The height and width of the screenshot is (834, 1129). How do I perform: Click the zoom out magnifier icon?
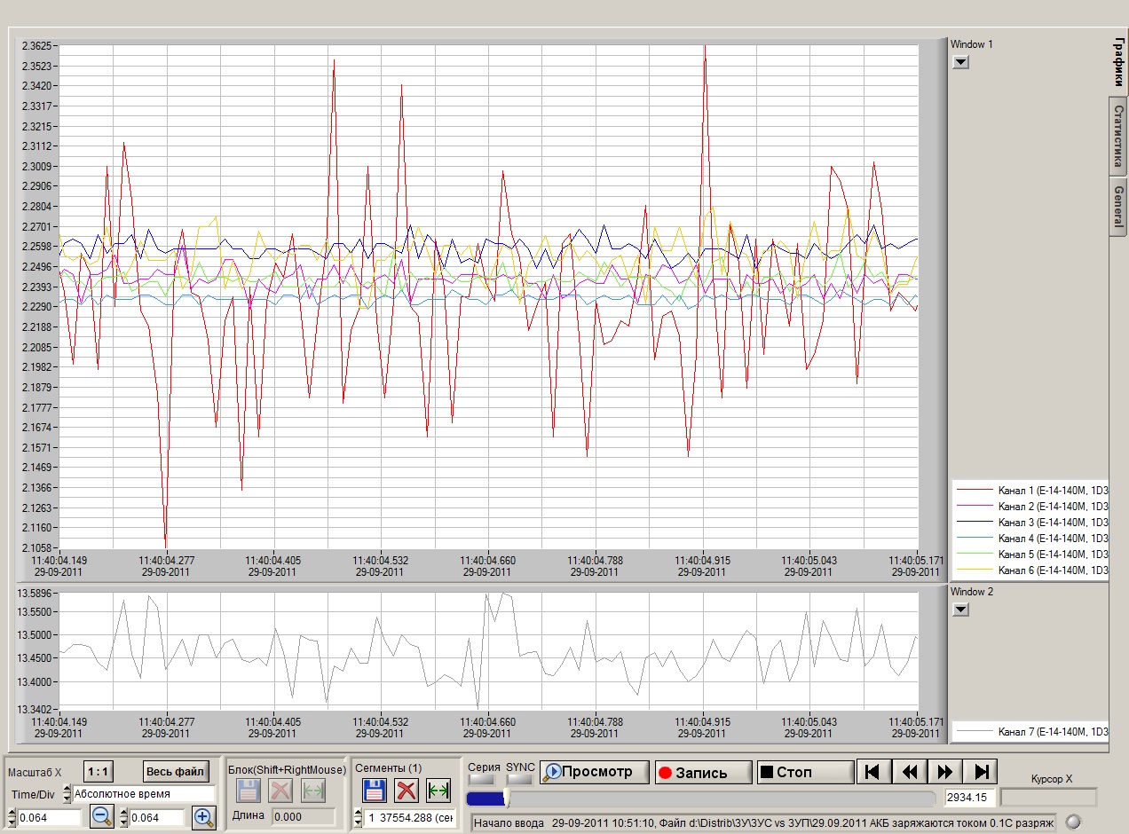(103, 817)
